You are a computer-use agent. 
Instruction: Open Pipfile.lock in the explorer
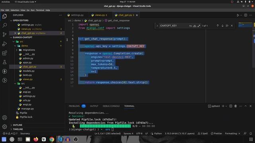tap(26, 117)
